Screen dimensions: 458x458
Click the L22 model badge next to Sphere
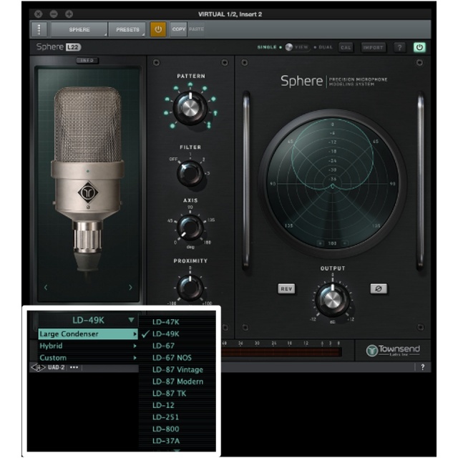pos(73,47)
